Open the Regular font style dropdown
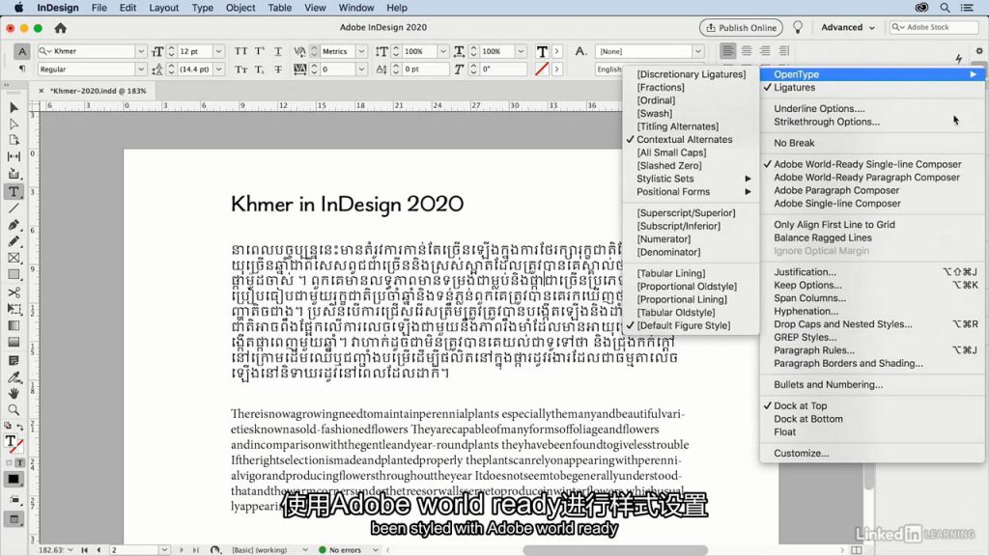Screen dimensions: 989x556 [x=141, y=69]
